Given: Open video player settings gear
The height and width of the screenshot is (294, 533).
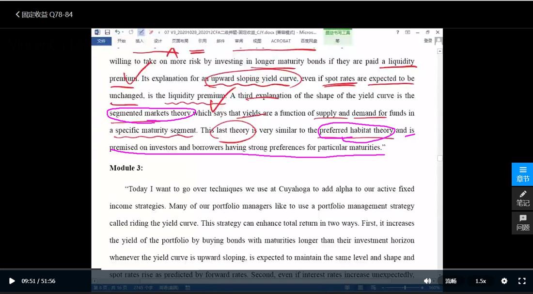Looking at the screenshot, I should tap(504, 281).
